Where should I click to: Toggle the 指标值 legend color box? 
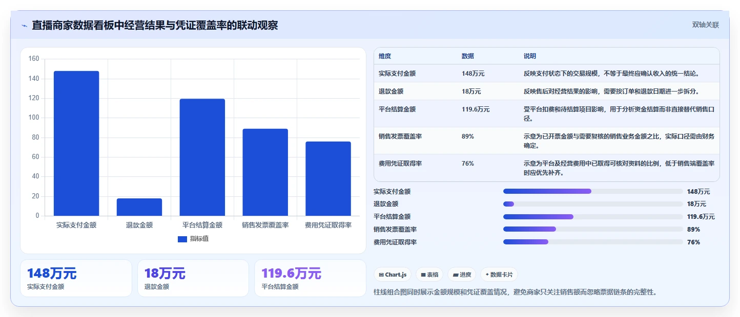tap(182, 239)
